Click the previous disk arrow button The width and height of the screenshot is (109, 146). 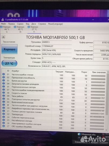(3, 37)
